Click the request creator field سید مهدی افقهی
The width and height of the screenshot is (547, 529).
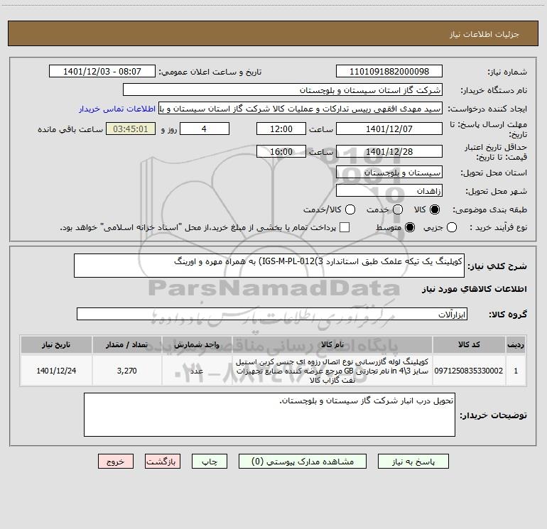300,109
